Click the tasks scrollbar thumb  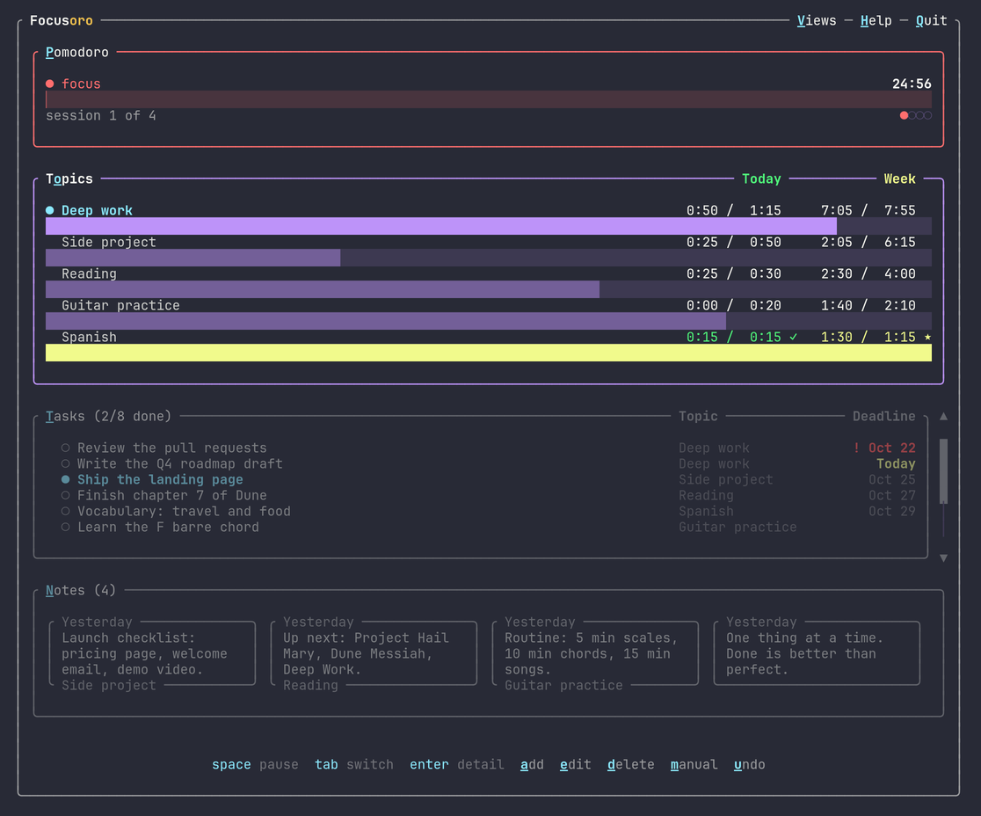pos(943,471)
